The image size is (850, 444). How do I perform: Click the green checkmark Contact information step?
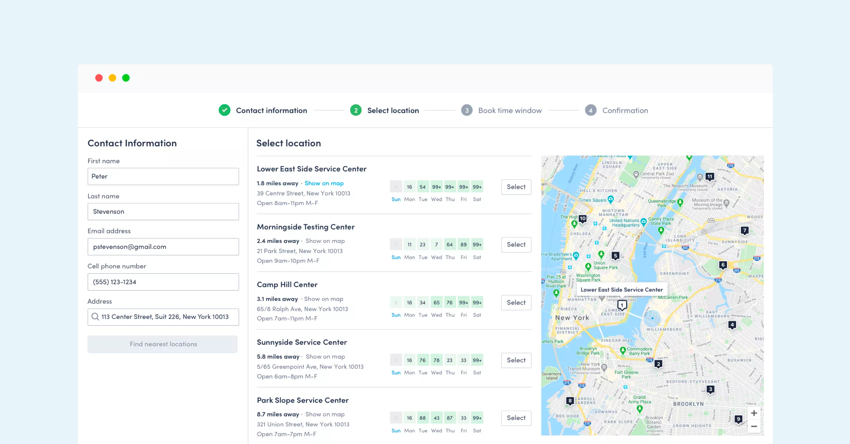[x=225, y=110]
